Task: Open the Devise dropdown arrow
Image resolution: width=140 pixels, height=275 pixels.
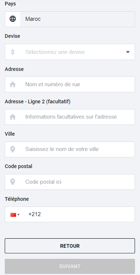Action: pyautogui.click(x=128, y=52)
